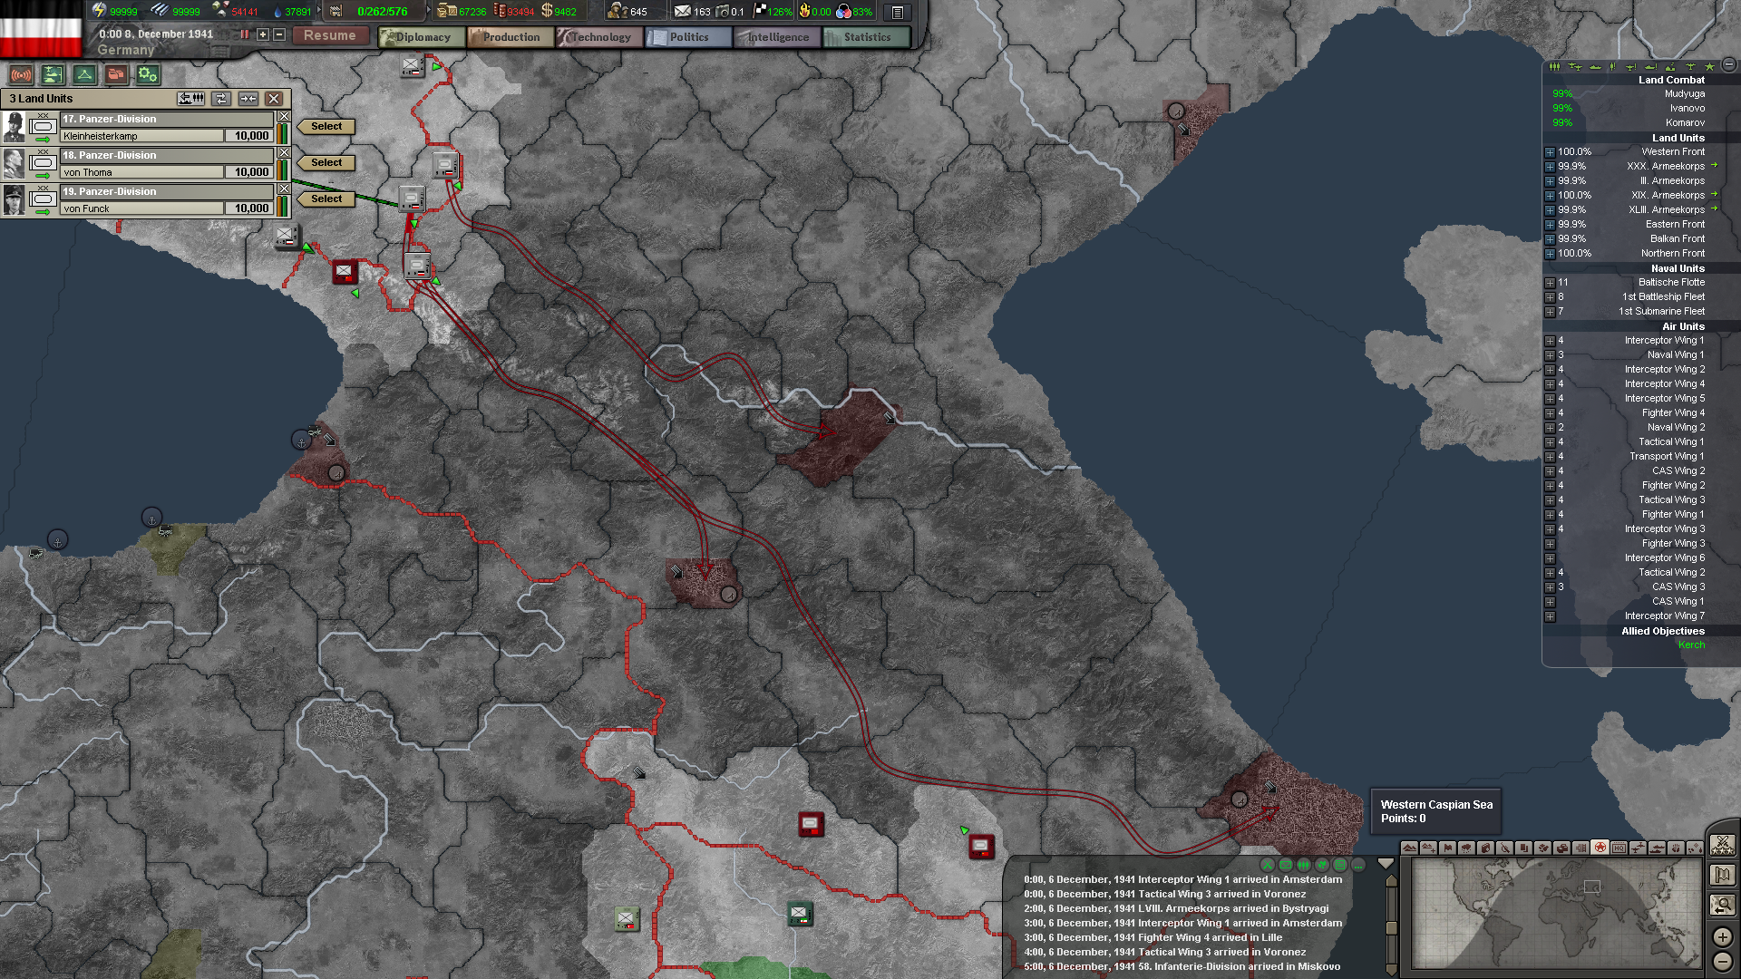Click the red radar signal icon
The width and height of the screenshot is (1741, 979).
[x=21, y=75]
